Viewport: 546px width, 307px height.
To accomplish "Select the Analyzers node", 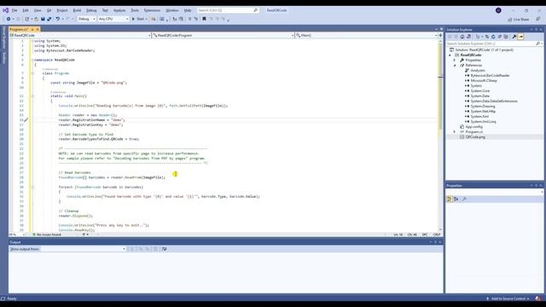I will [x=478, y=70].
